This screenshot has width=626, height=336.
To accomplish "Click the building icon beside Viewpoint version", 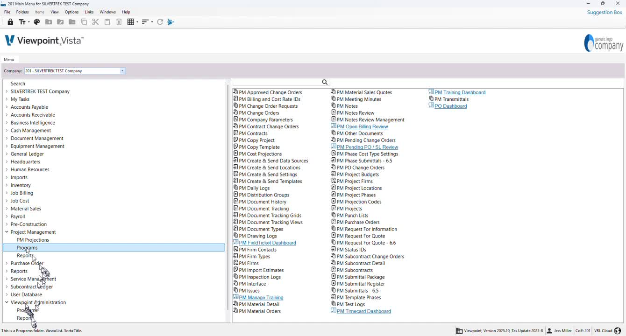I will (459, 331).
